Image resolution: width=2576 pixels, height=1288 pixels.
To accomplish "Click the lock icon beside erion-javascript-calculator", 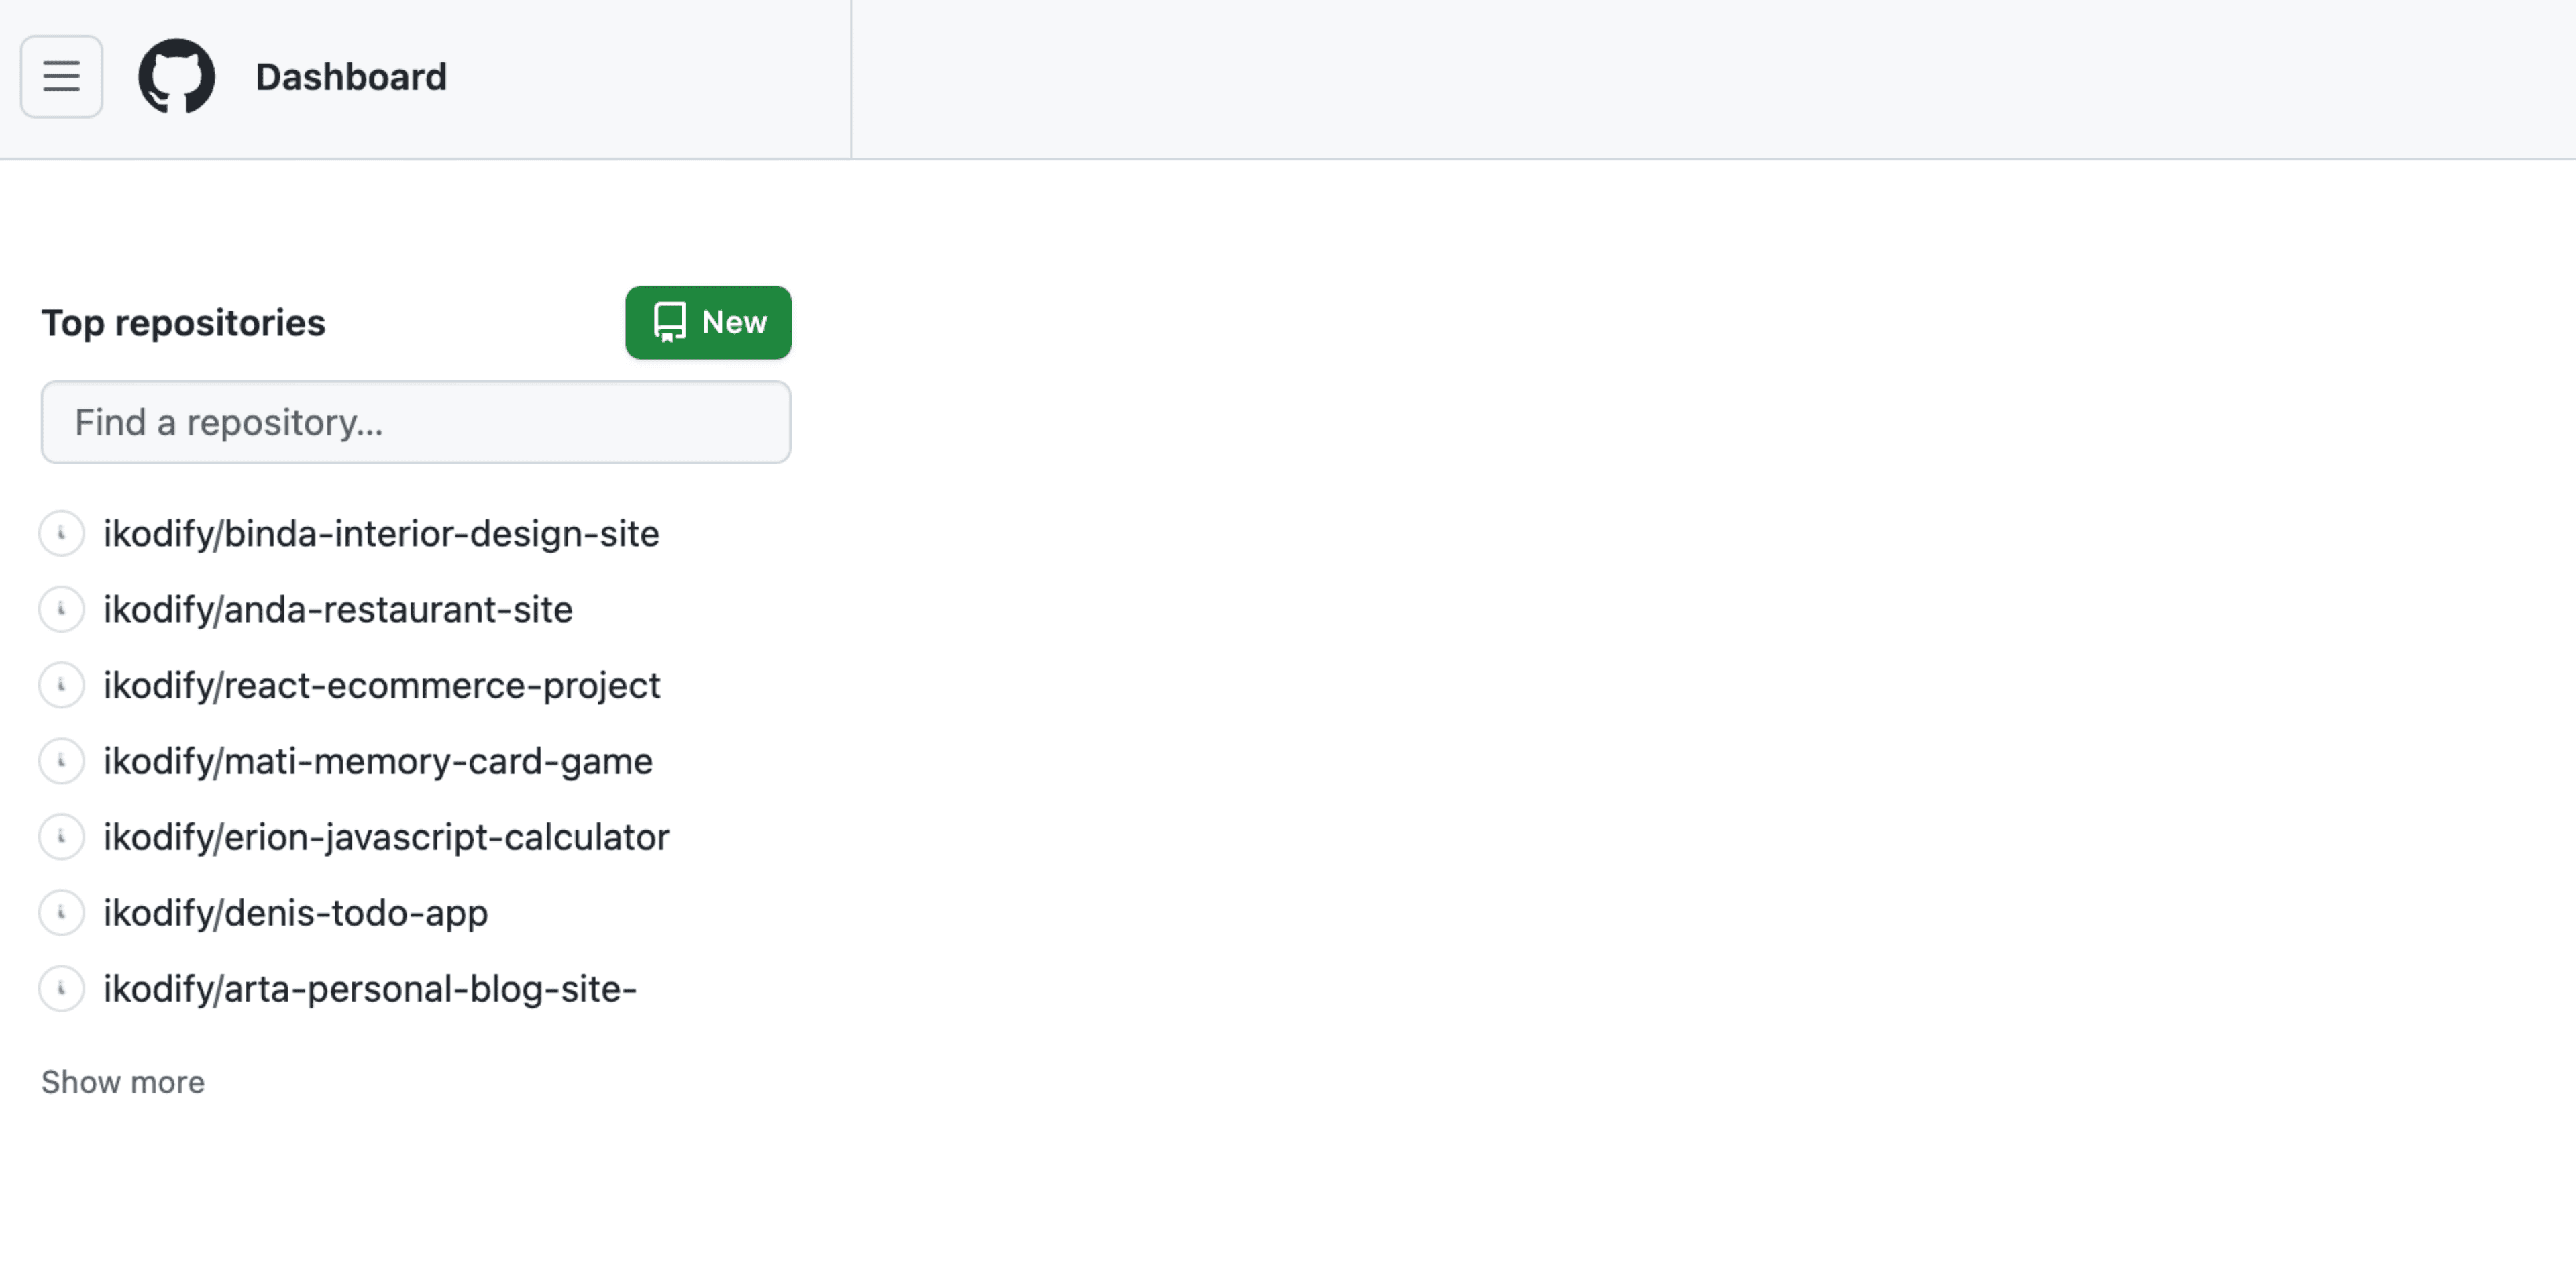I will point(62,837).
